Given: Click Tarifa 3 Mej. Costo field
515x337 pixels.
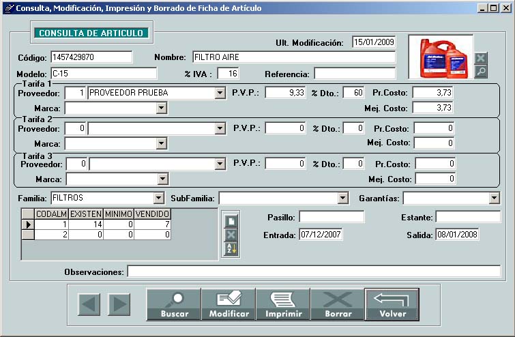Looking at the screenshot, I should click(435, 179).
